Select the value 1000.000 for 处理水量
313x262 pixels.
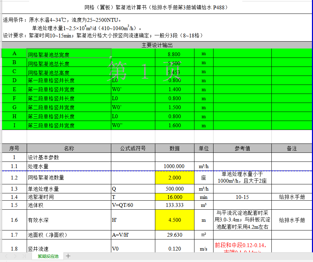(174, 166)
